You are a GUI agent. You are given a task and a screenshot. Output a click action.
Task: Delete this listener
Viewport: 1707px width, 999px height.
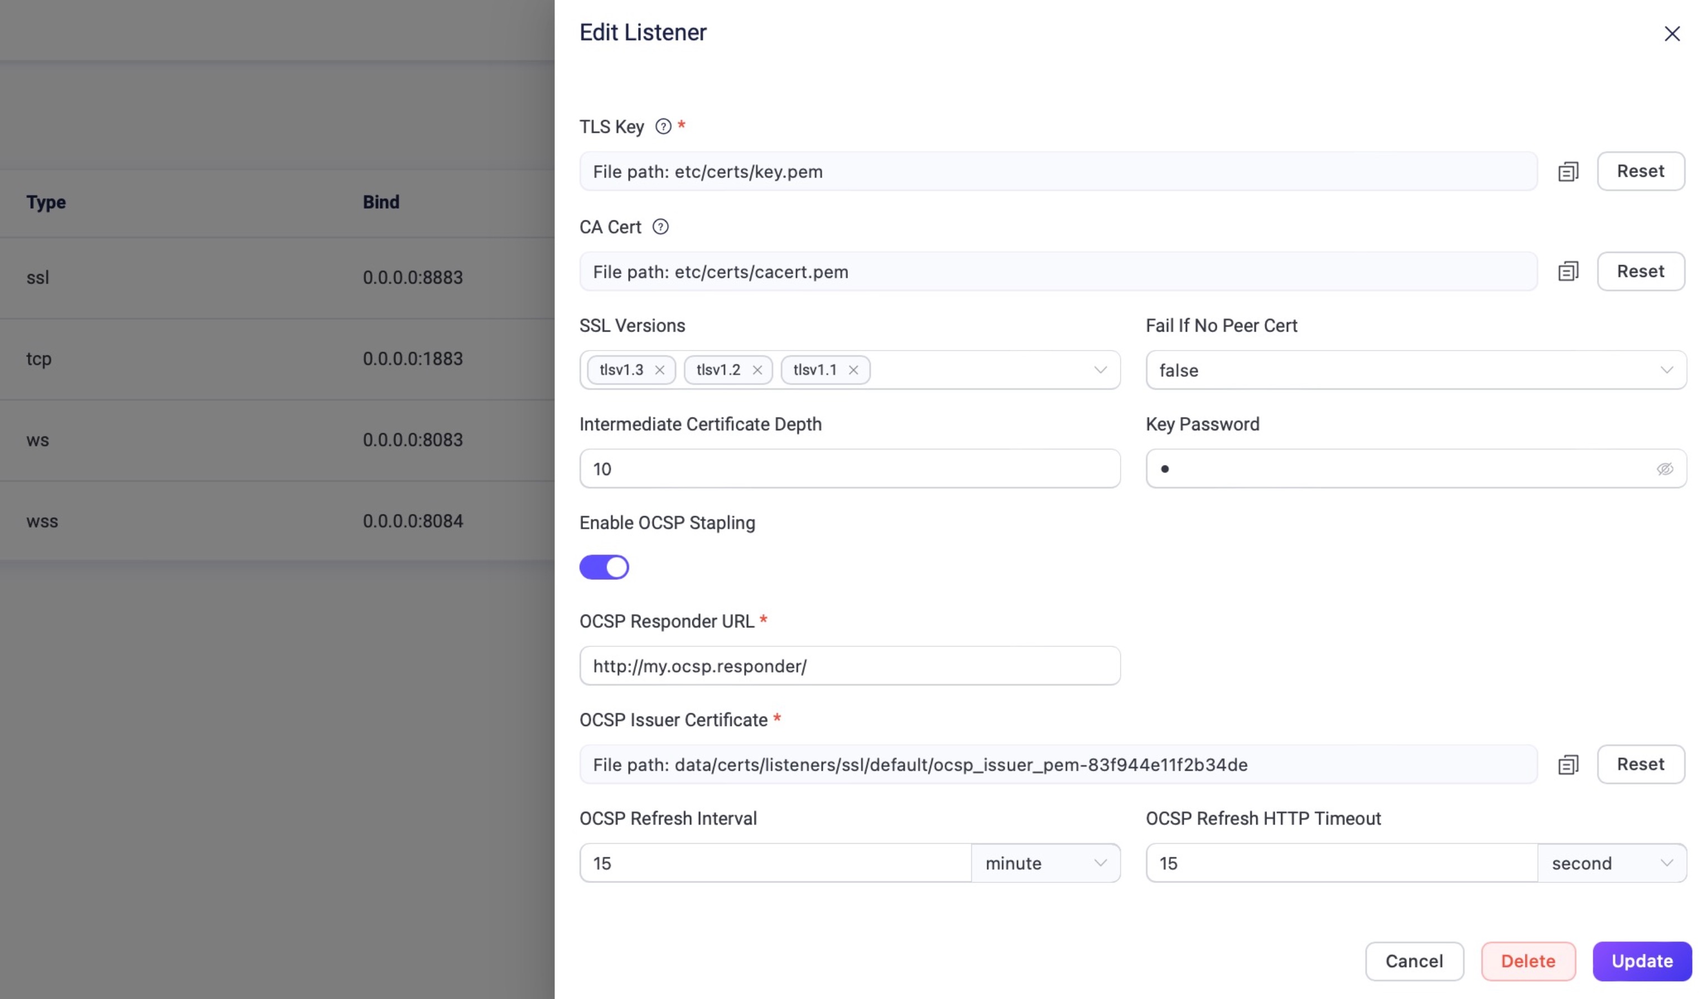pos(1527,961)
